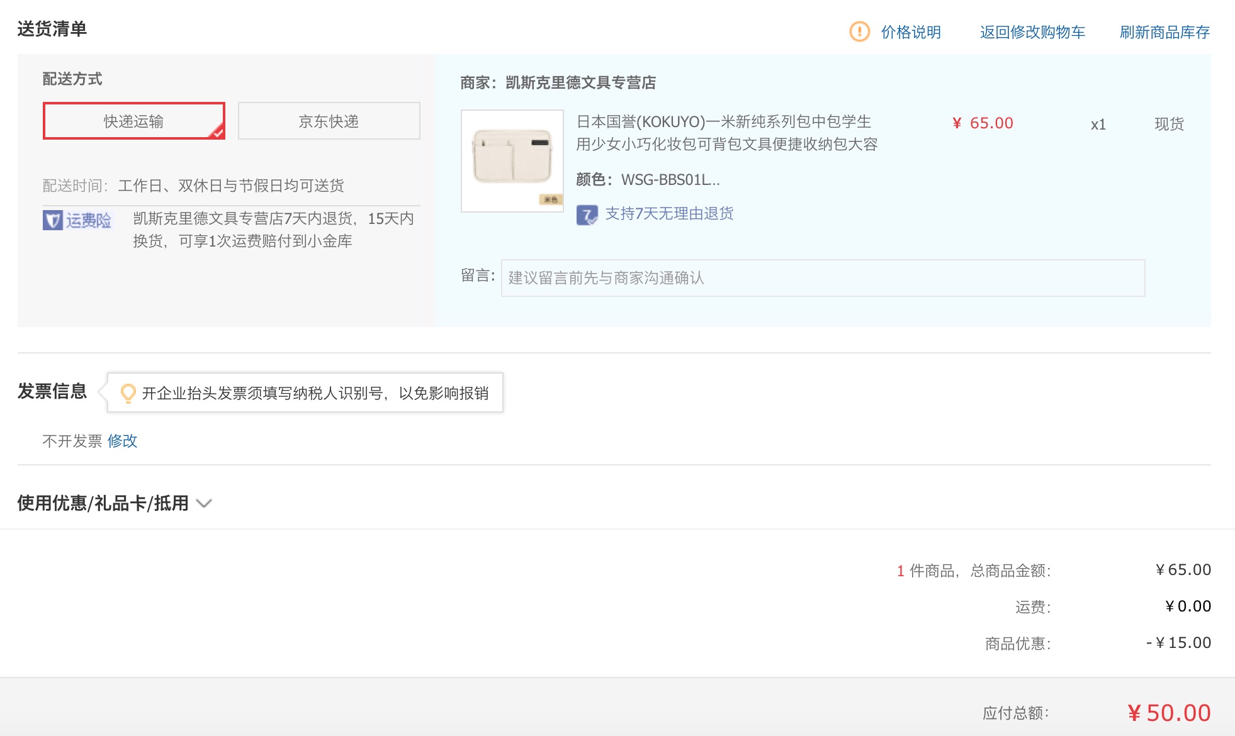
Task: Click the orange price notice exclamation icon
Action: pyautogui.click(x=859, y=31)
